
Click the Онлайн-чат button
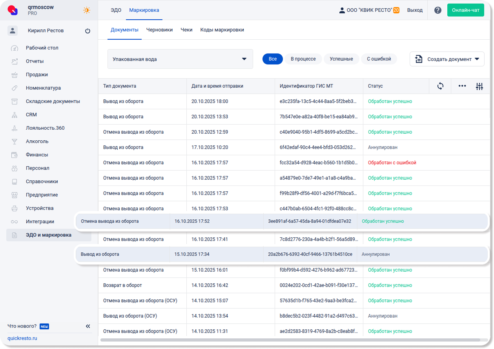point(465,10)
